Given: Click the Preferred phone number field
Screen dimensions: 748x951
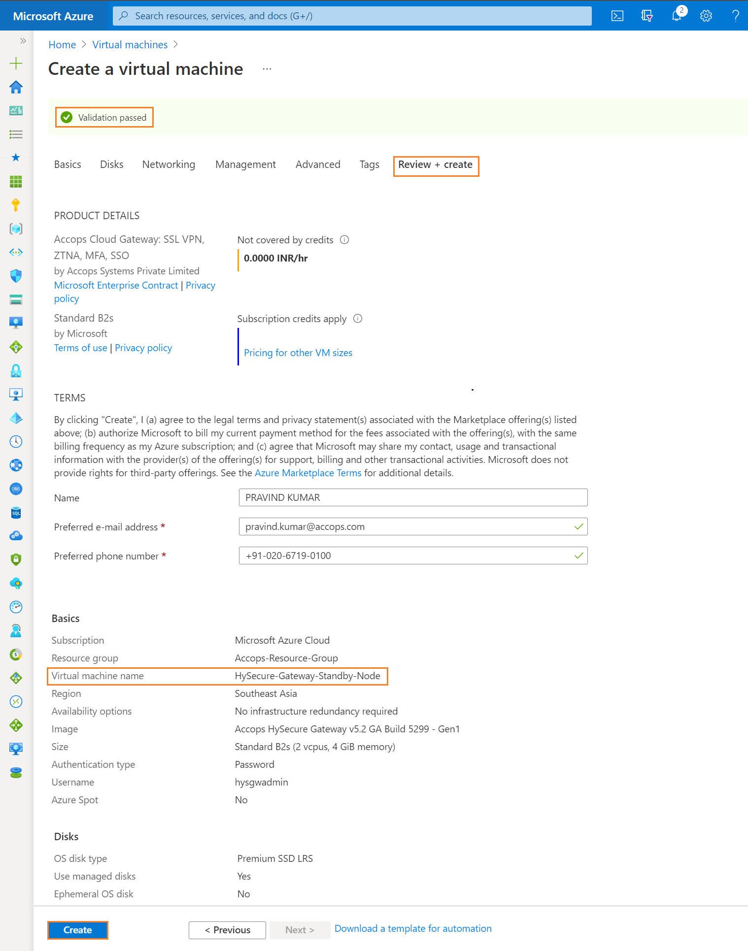Looking at the screenshot, I should (413, 556).
